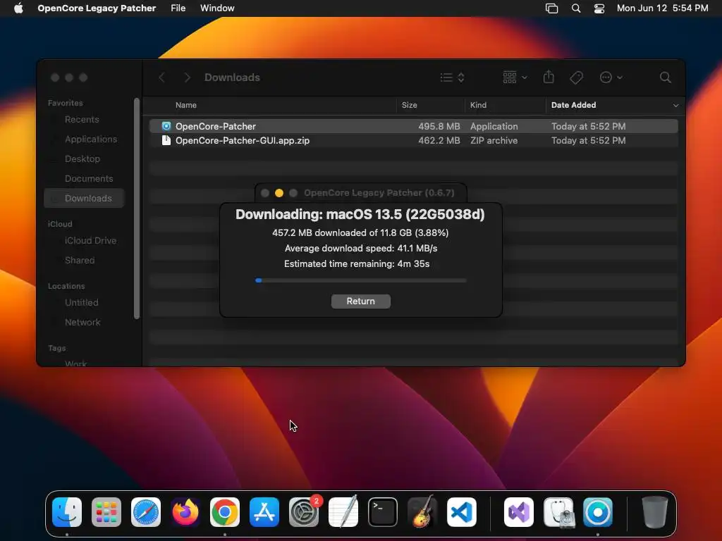Image resolution: width=722 pixels, height=541 pixels.
Task: Sort Finder list by Name column
Action: (186, 105)
